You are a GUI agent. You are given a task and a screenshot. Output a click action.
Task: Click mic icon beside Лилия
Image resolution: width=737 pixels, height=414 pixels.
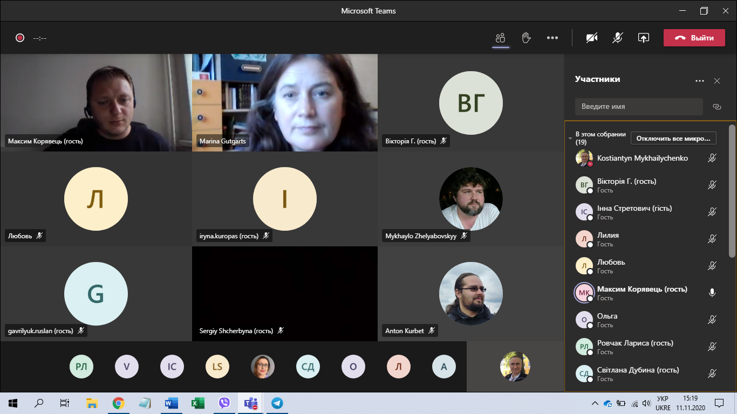(x=712, y=239)
